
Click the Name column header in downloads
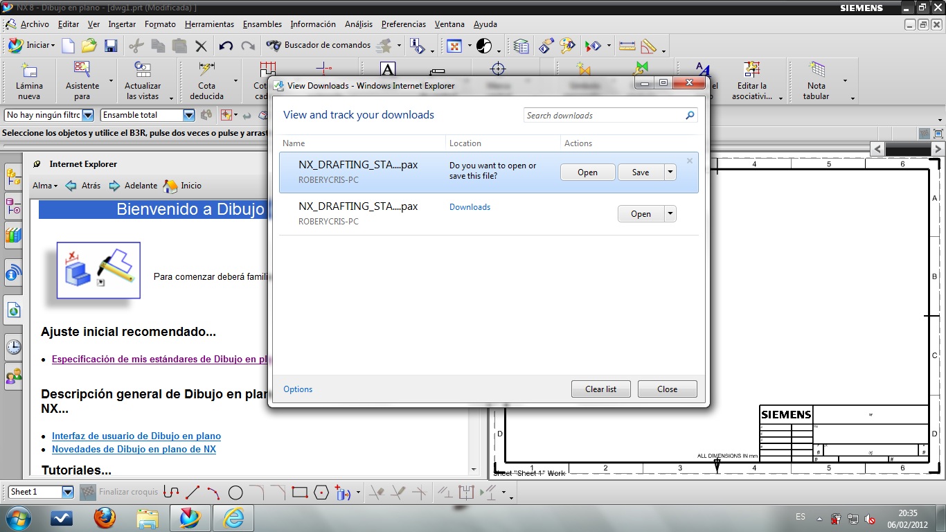point(294,143)
